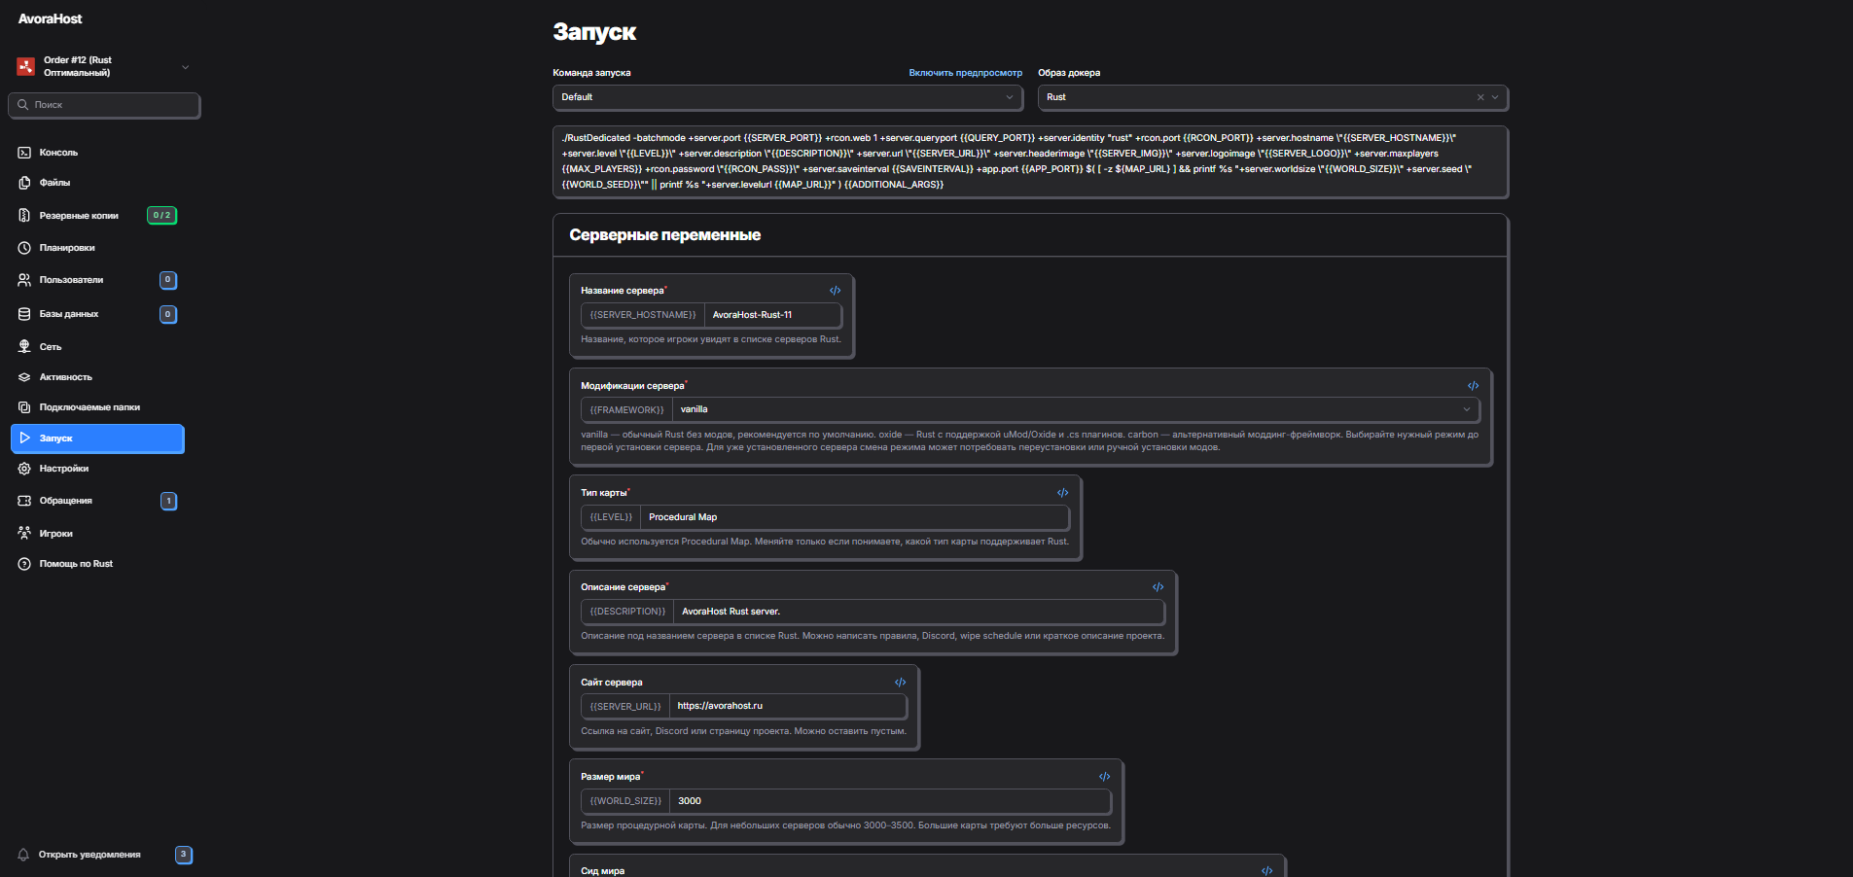Click the Mounted folders icon
1853x877 pixels.
(24, 407)
